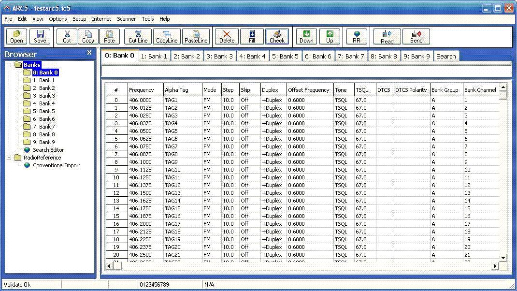
Task: Click horizontal scroll right arrow
Action: point(495,266)
